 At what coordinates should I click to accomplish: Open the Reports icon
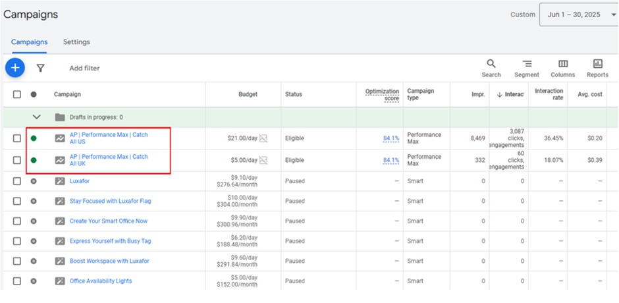(x=597, y=64)
